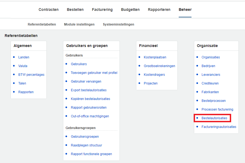Open Toevoegen gebruiker met profiel

pos(94,73)
